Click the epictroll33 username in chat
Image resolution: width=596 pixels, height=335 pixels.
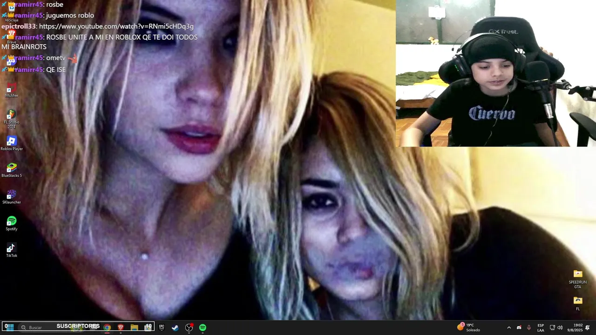pos(19,27)
